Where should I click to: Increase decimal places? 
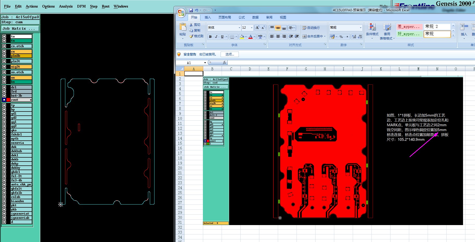coord(354,37)
